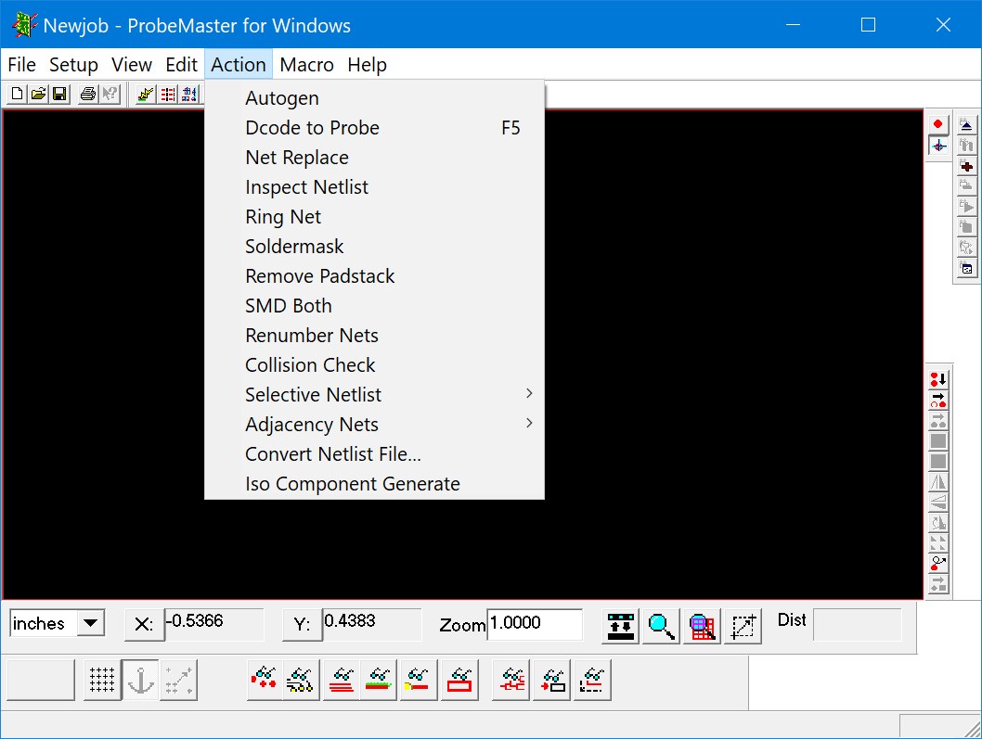Click the yellow lightning bolt toolbar icon

pyautogui.click(x=146, y=95)
